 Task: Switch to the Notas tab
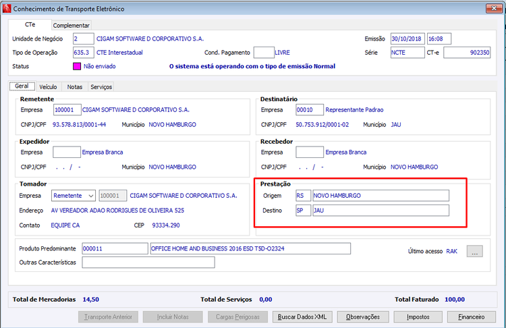74,87
